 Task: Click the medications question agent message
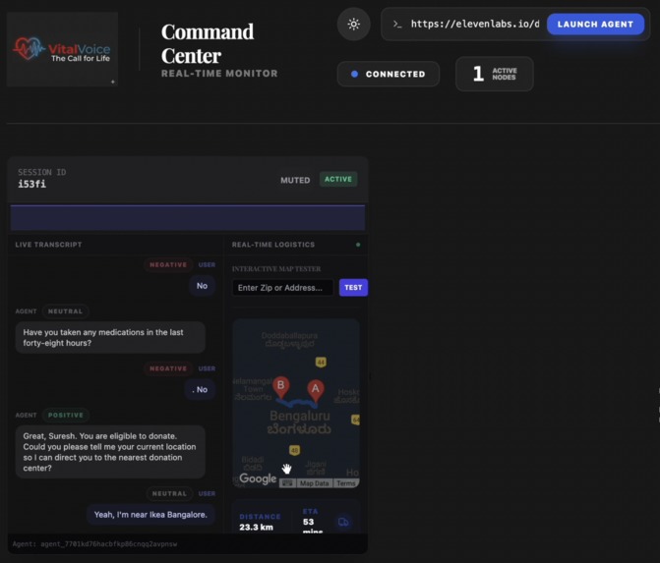click(x=110, y=338)
